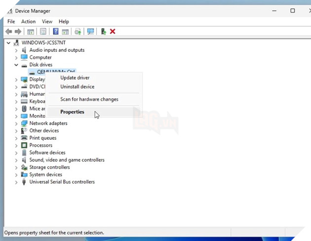The height and width of the screenshot is (241, 311).
Task: Click the toolbar Properties sheet icon
Action: (43, 31)
